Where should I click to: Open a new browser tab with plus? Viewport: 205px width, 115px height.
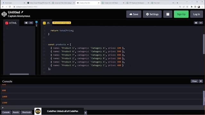(177, 3)
